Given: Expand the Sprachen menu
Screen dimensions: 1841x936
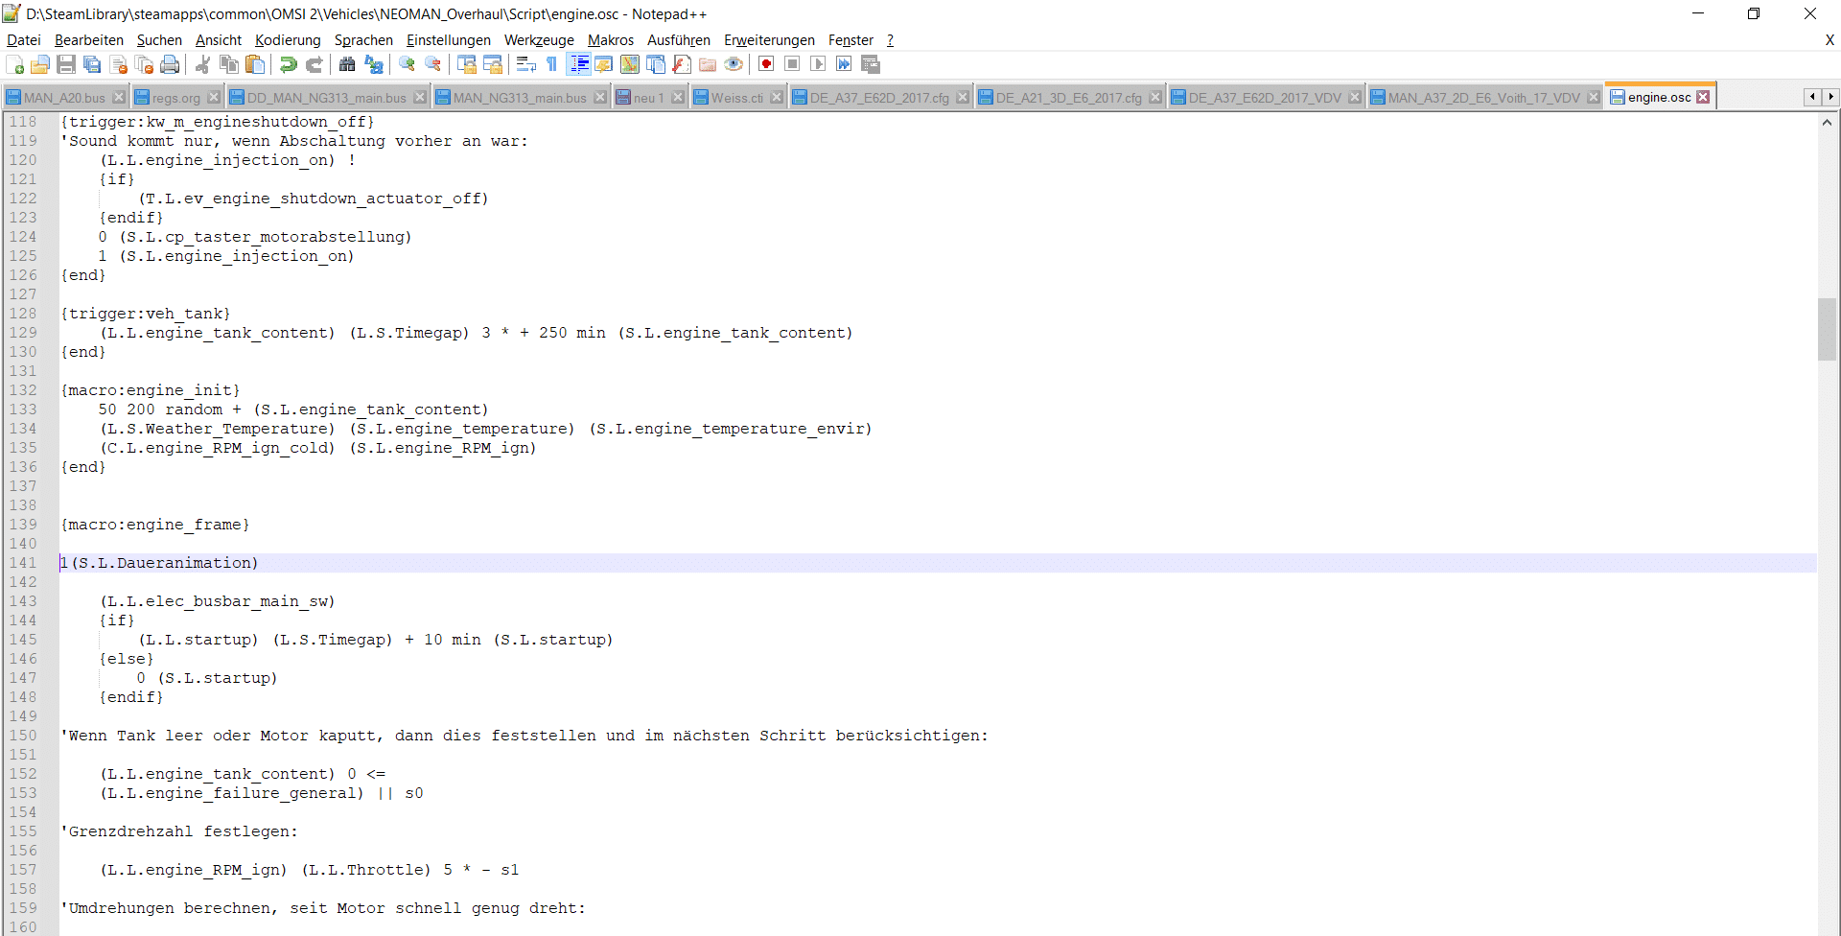Looking at the screenshot, I should tap(363, 40).
